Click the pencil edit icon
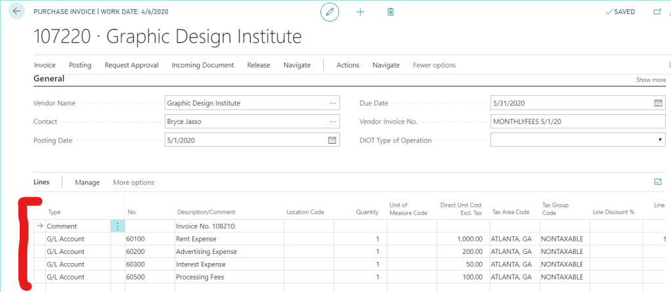This screenshot has height=292, width=671. (330, 12)
